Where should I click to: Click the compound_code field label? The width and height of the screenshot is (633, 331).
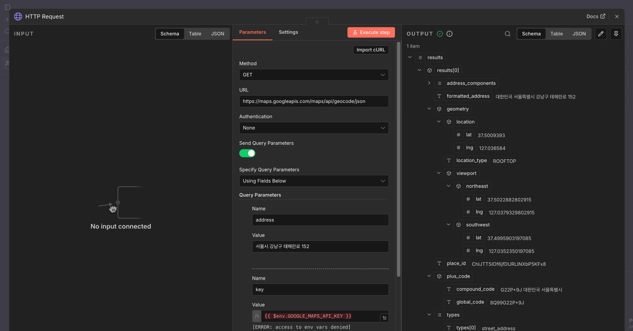[x=475, y=289]
